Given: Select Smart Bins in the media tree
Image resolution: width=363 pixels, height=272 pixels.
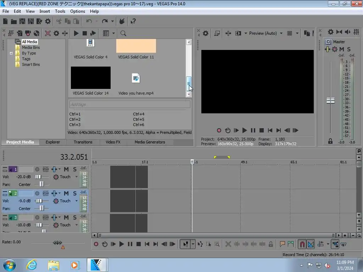Looking at the screenshot, I should tap(31, 64).
